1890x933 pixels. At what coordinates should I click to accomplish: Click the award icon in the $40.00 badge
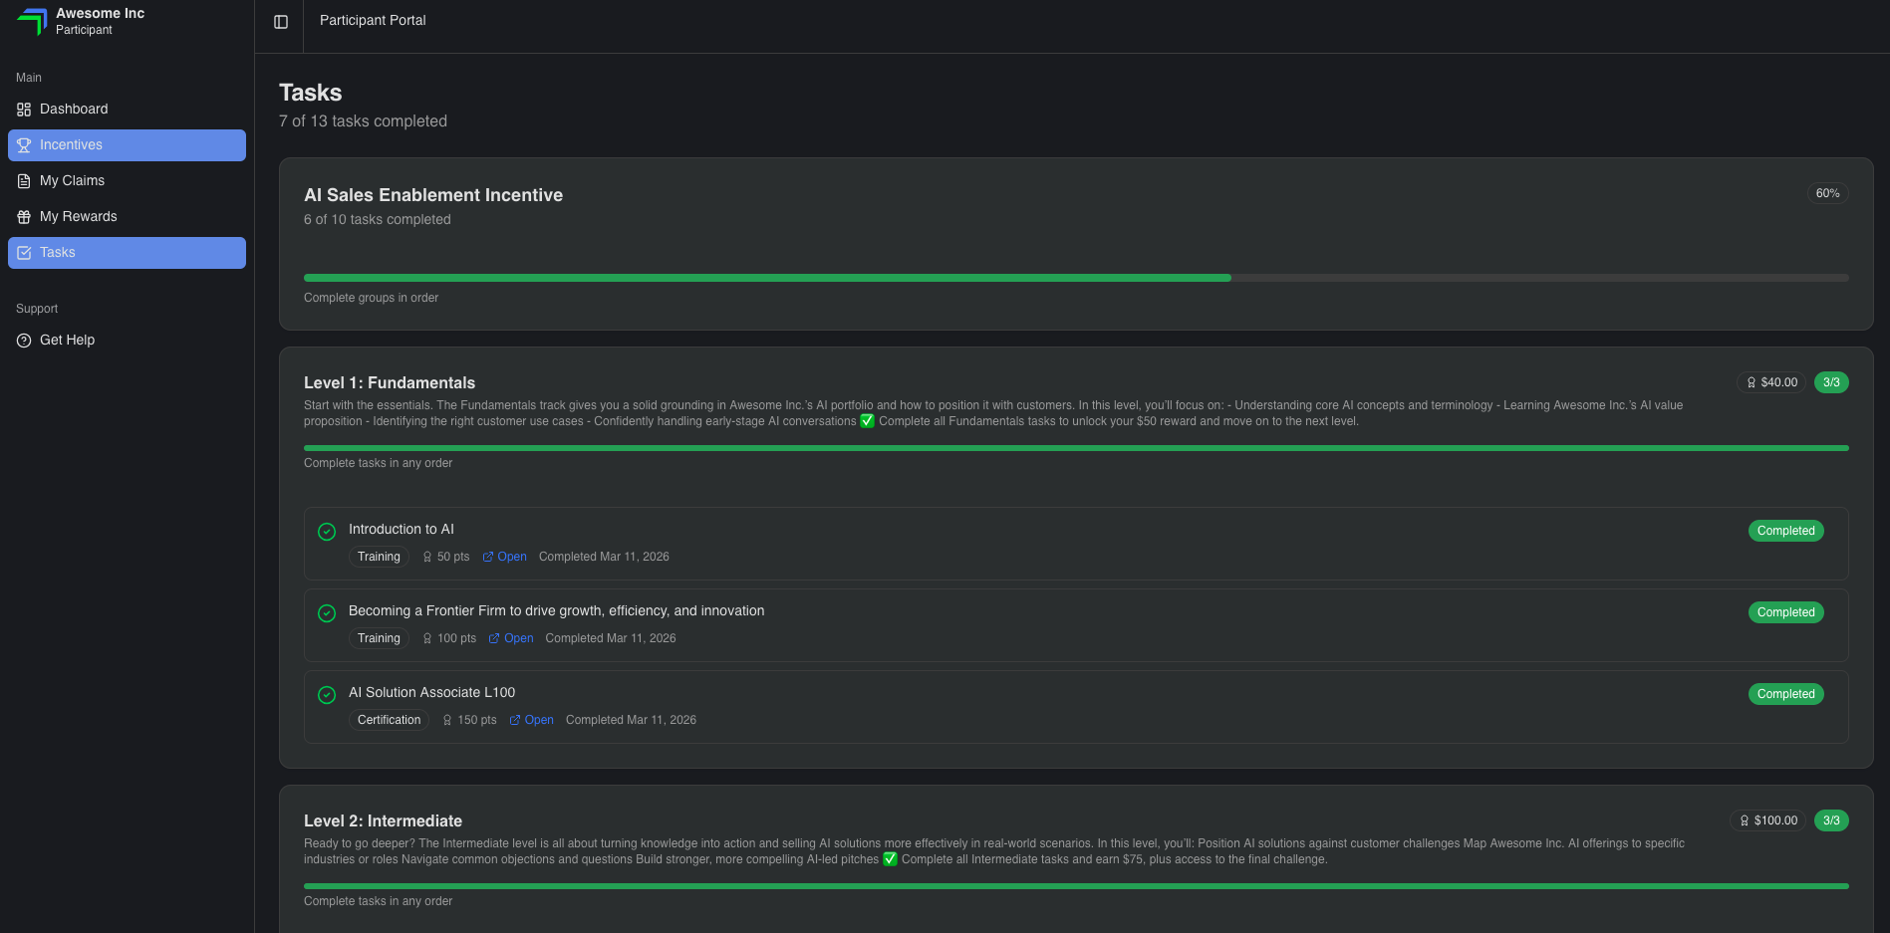[1752, 382]
